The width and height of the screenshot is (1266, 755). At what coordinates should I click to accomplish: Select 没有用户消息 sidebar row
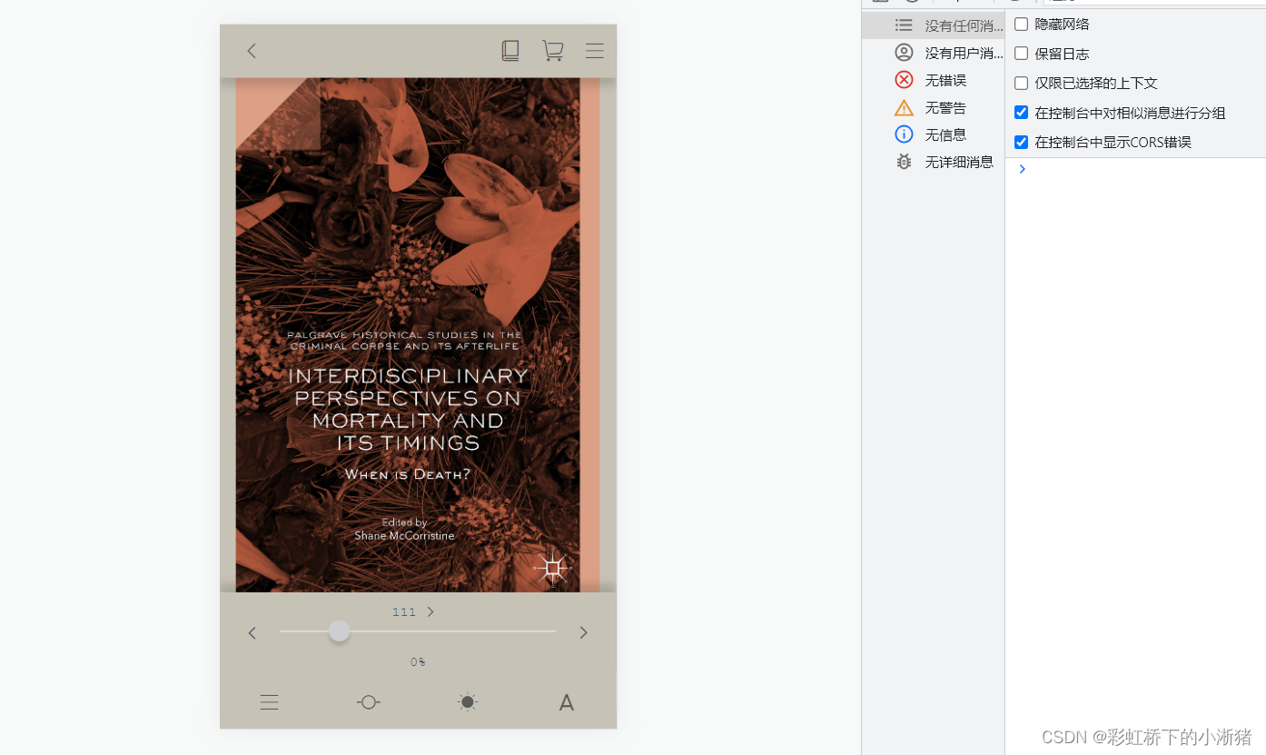point(934,53)
